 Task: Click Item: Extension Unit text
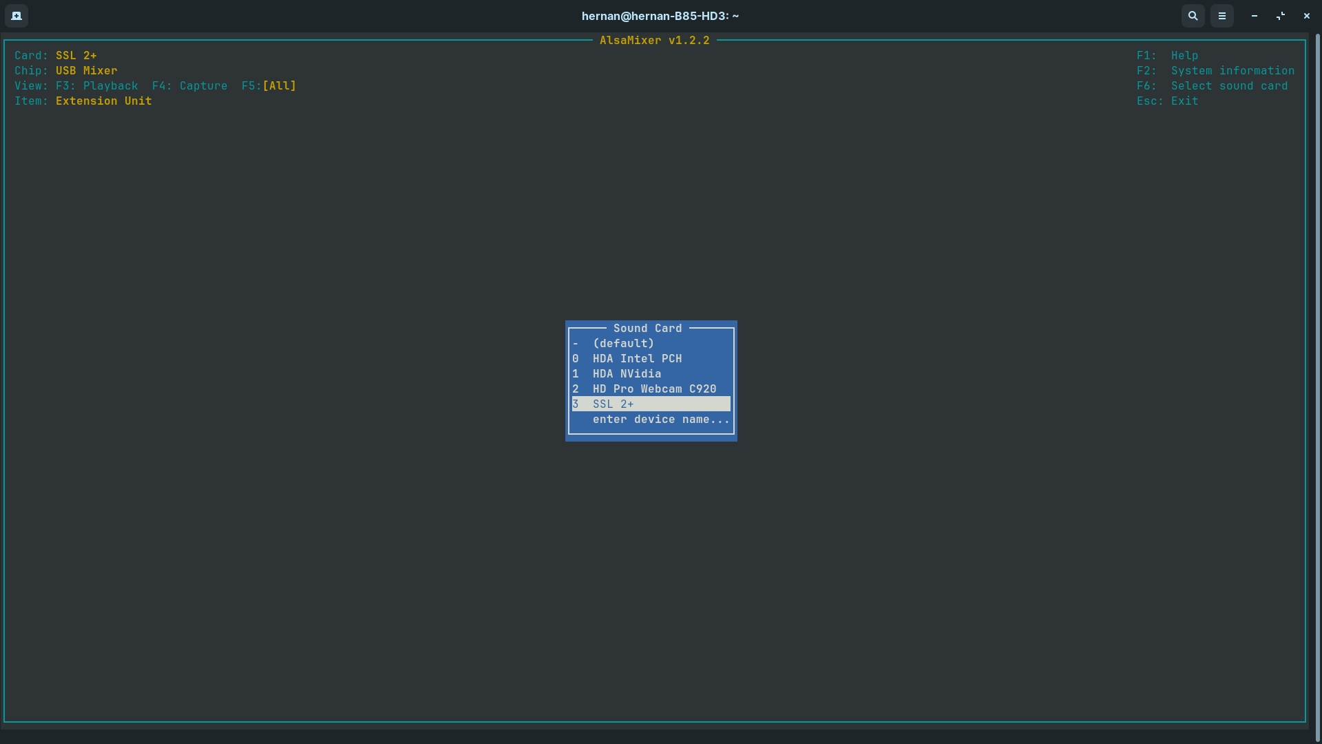click(83, 101)
